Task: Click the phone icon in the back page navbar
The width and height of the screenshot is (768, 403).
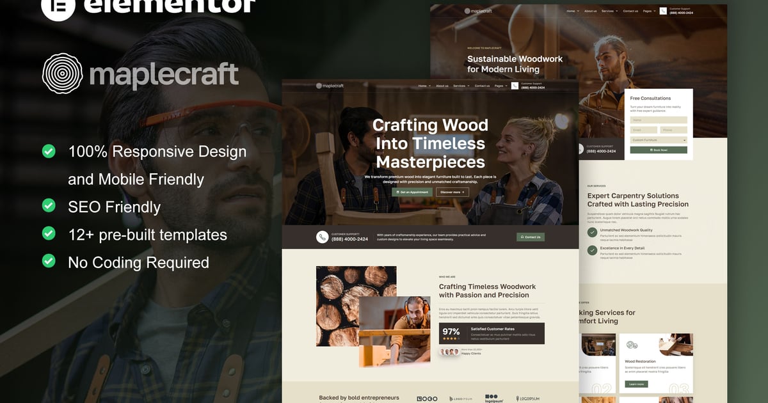Action: (663, 11)
